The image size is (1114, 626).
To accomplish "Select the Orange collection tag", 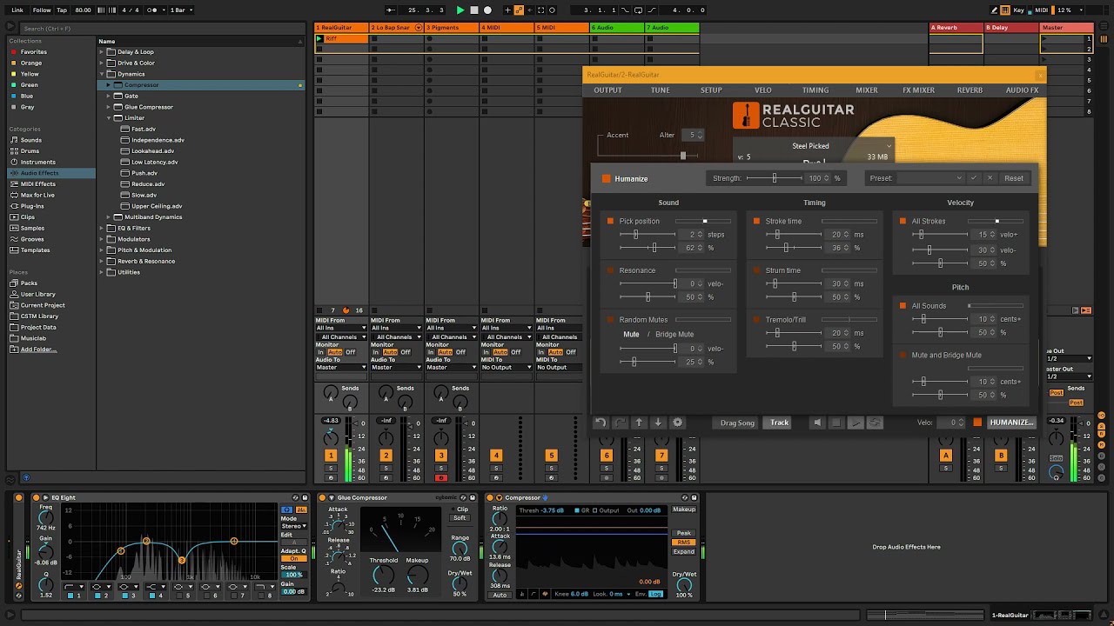I will (x=30, y=63).
